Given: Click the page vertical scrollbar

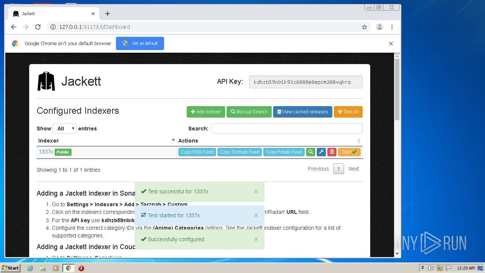Looking at the screenshot, I should [x=397, y=89].
